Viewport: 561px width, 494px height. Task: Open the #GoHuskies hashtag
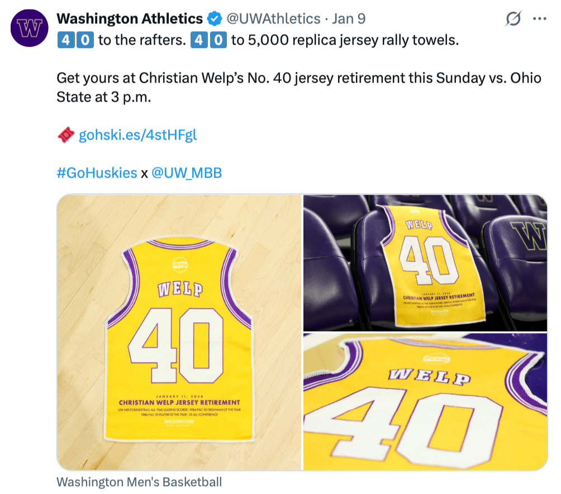tap(97, 173)
